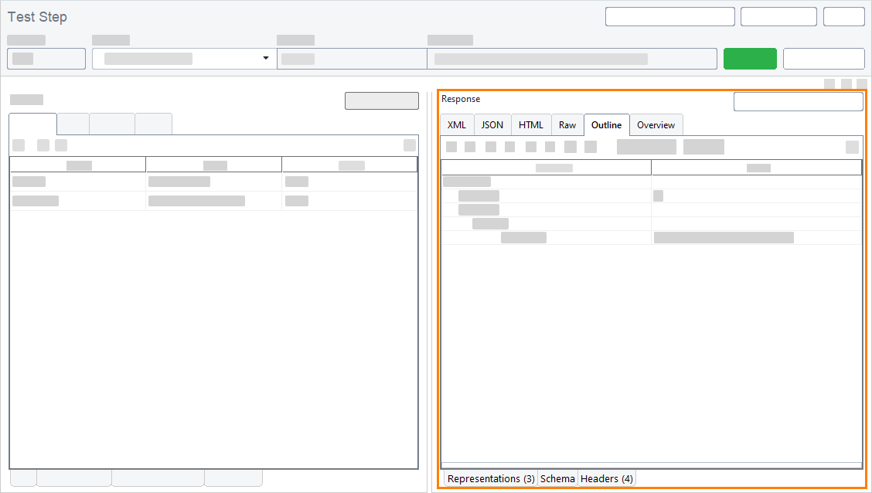Click the long endpoint field left of the green button

pos(572,59)
